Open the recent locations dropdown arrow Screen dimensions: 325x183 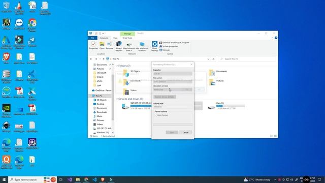pyautogui.click(x=100, y=59)
